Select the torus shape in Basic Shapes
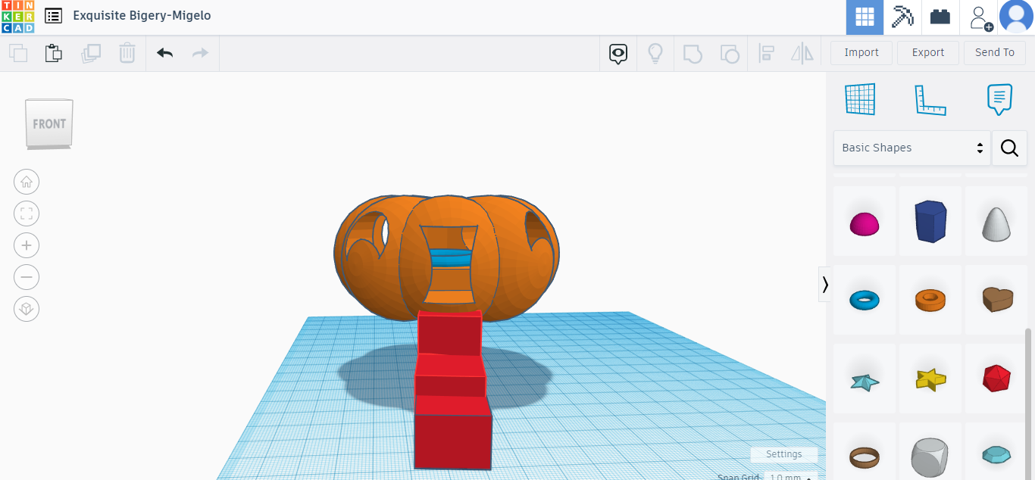This screenshot has height=480, width=1035. tap(865, 300)
